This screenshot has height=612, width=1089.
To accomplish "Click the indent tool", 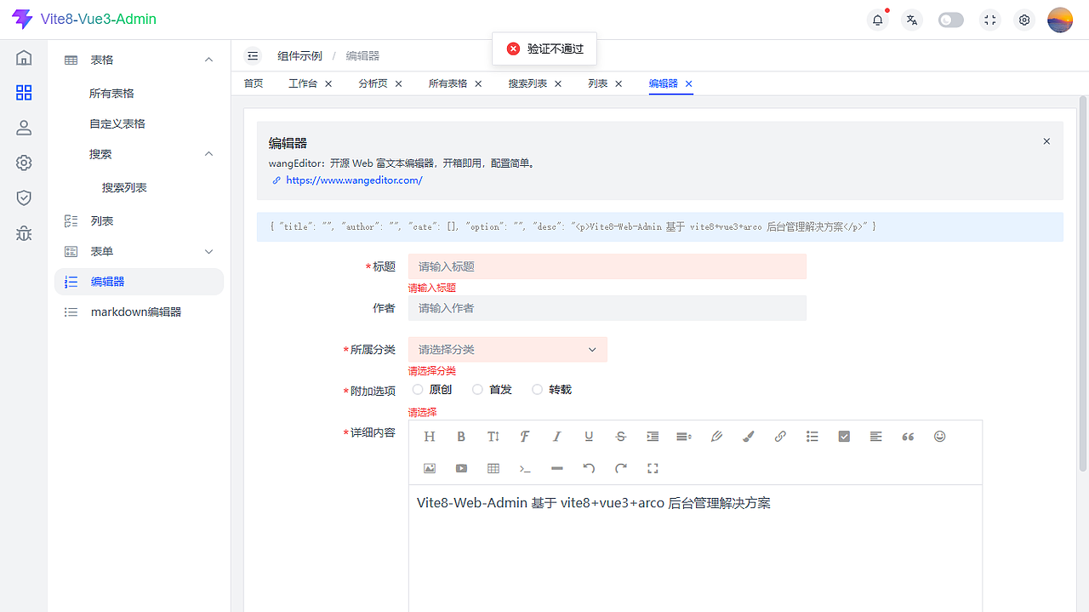I will tap(653, 437).
